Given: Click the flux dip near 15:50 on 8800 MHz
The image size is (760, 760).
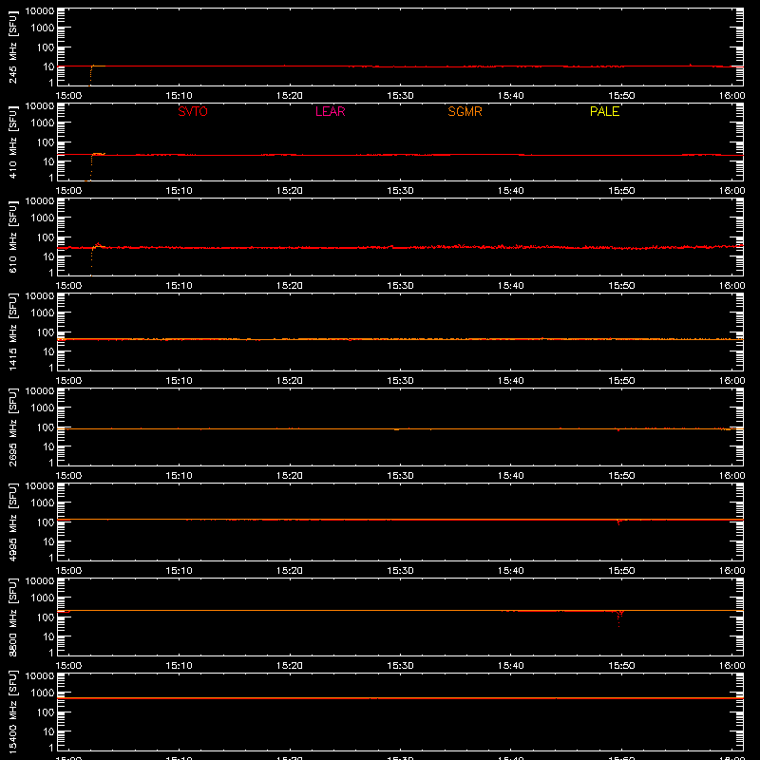Looking at the screenshot, I should coord(619,619).
